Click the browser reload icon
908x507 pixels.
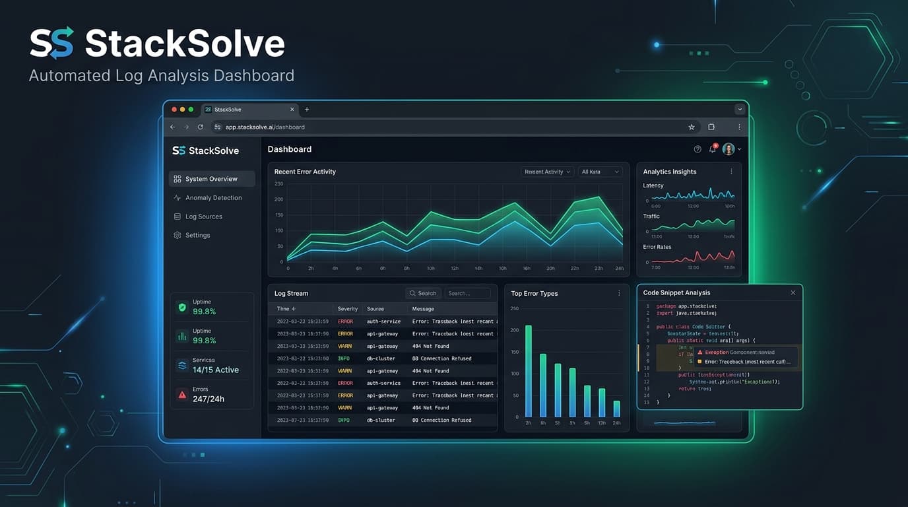coord(201,127)
